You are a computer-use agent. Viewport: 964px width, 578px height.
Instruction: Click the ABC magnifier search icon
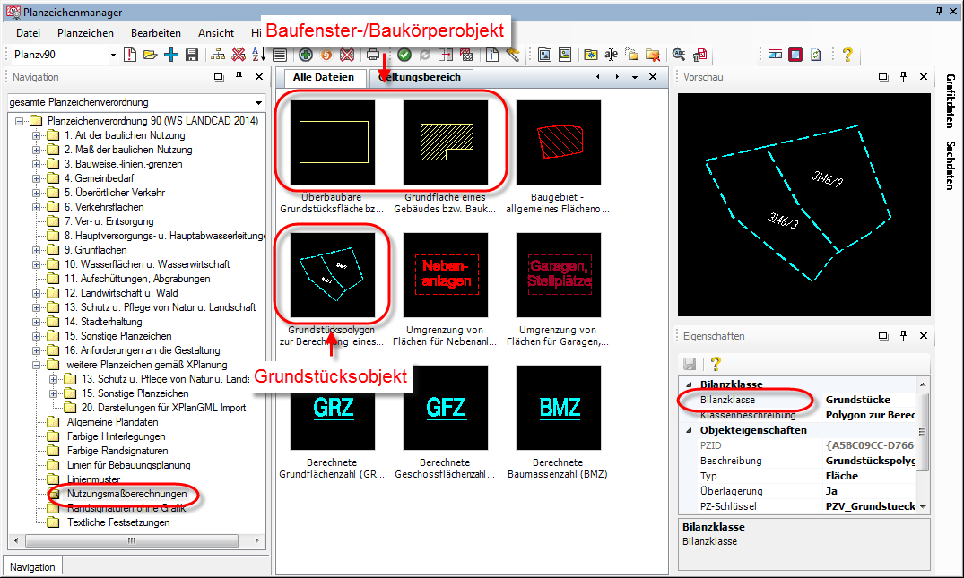click(x=679, y=56)
